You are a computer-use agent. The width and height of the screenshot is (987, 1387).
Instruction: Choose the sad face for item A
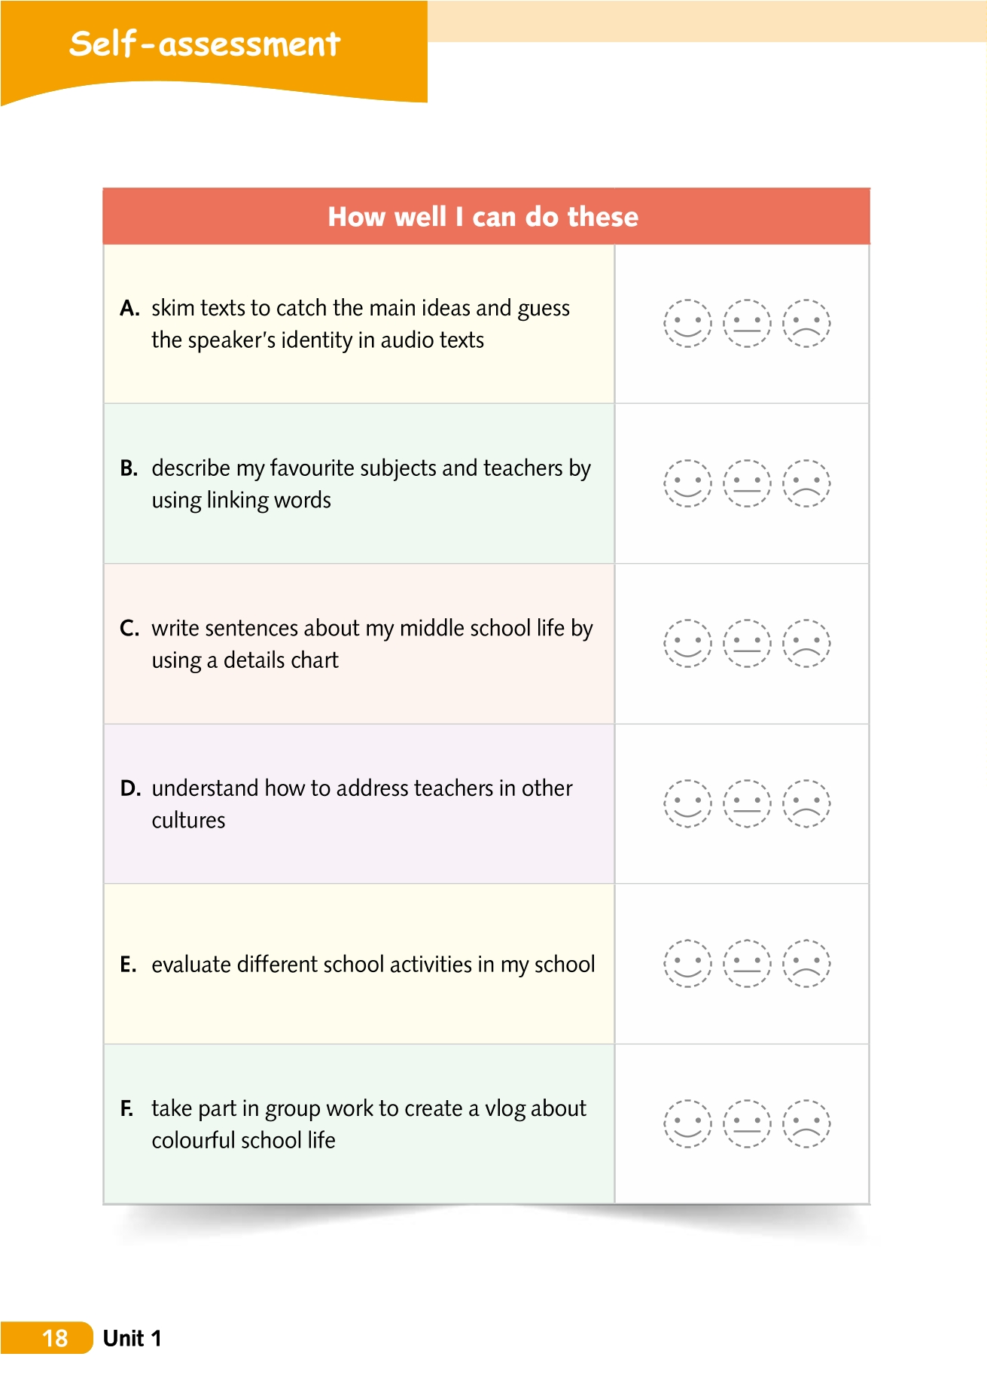[x=806, y=324]
